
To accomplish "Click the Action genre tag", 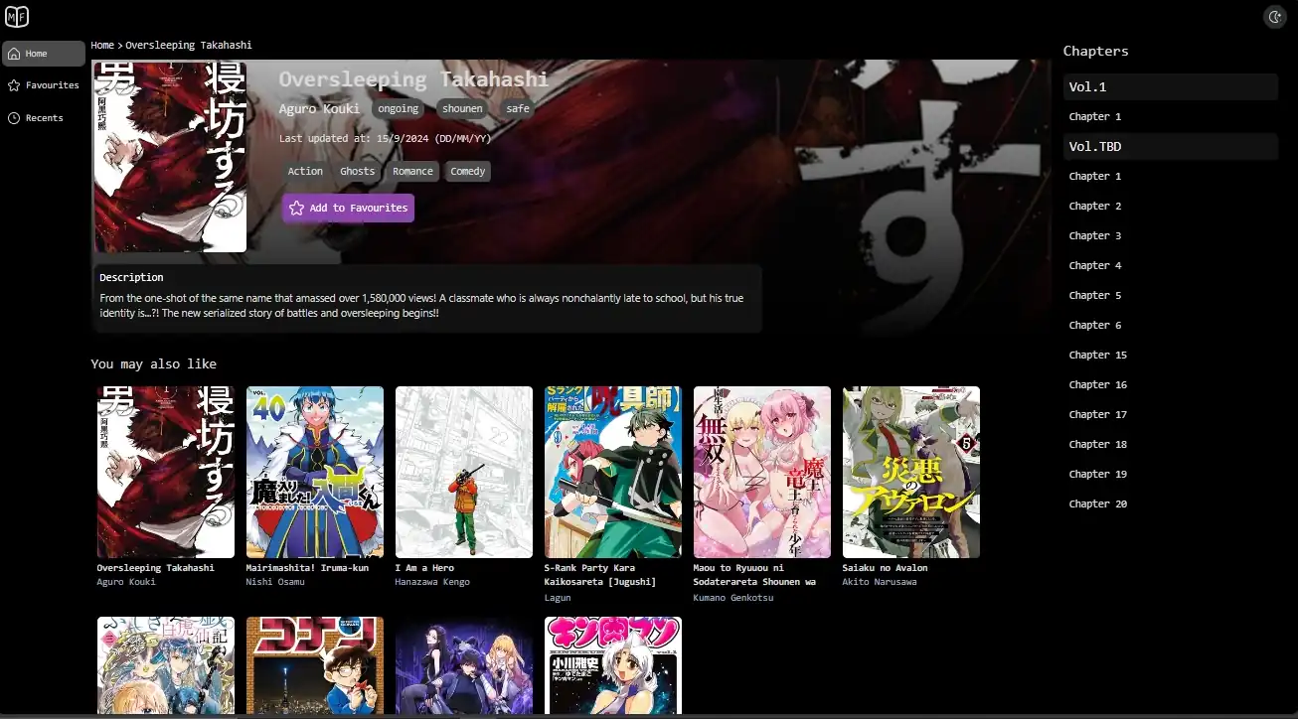I will pos(305,171).
